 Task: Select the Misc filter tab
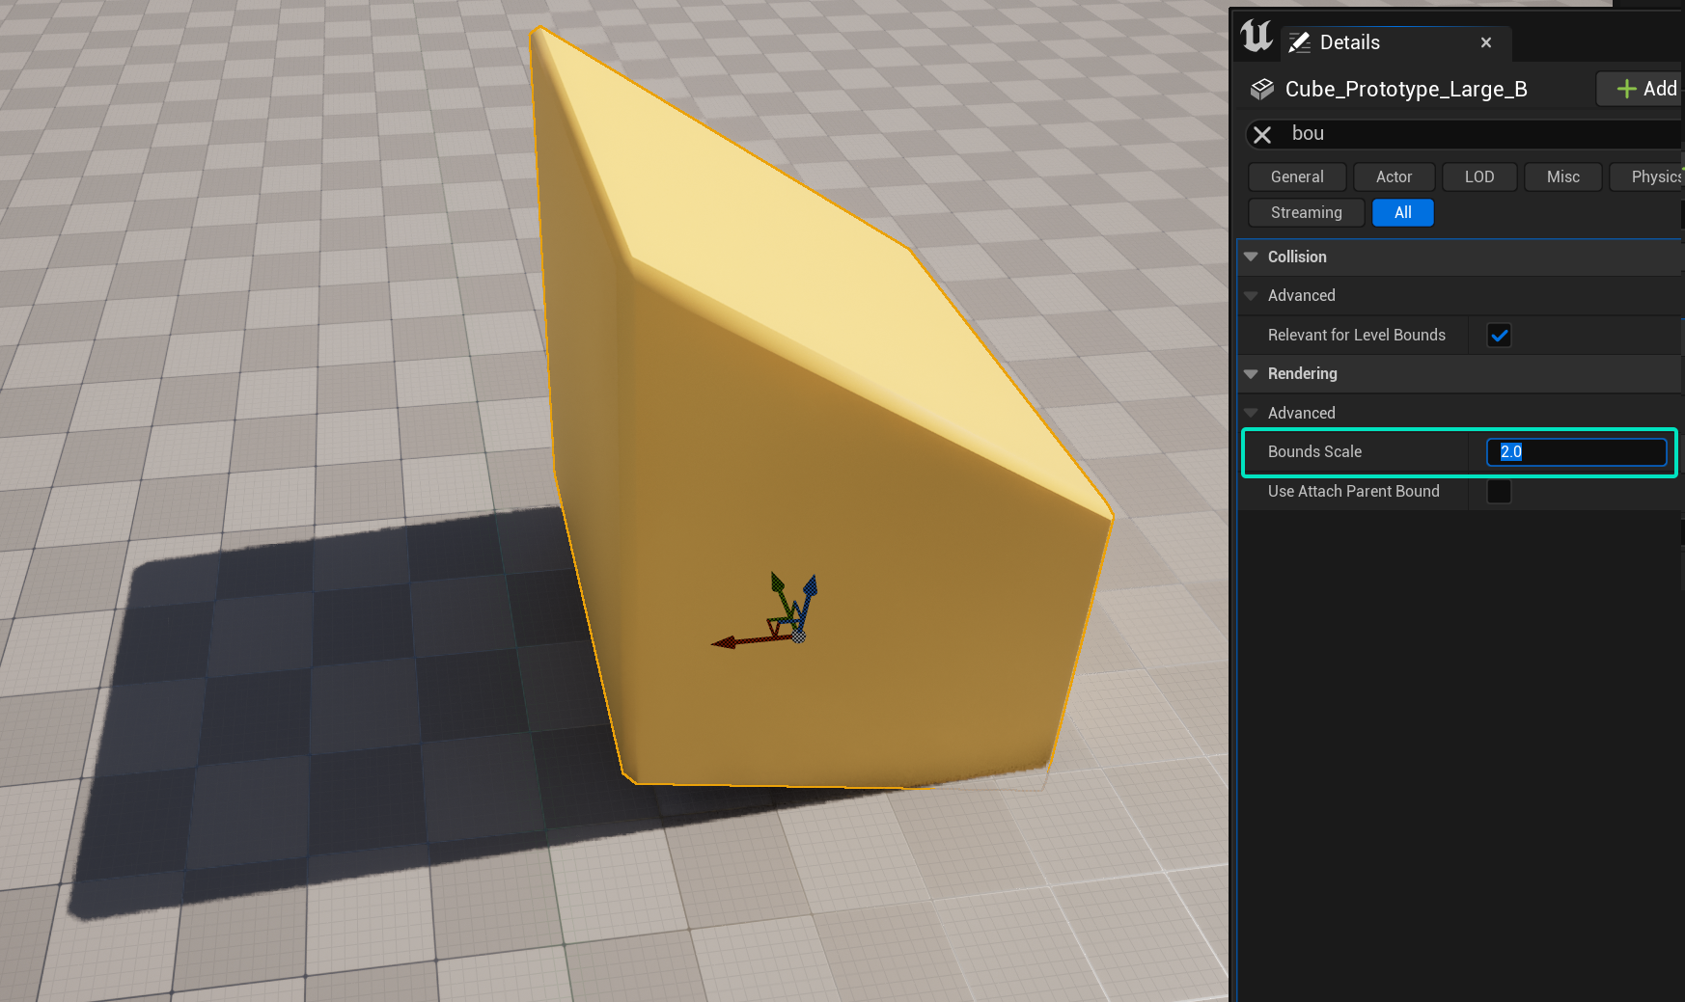(x=1563, y=176)
